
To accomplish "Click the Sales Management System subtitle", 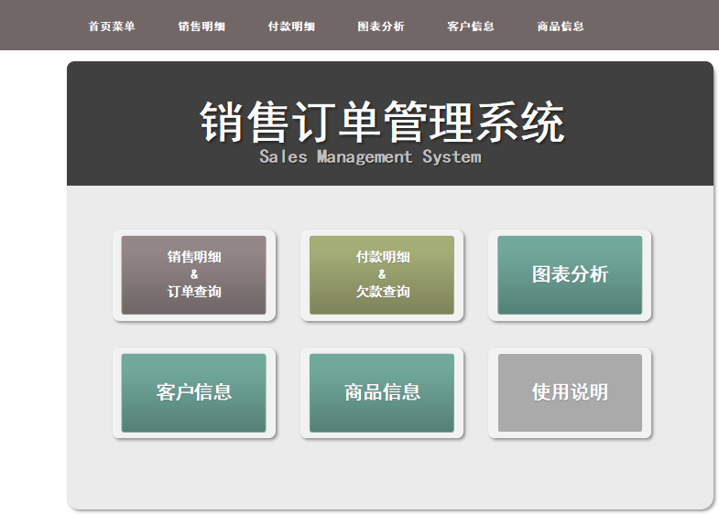I will pos(371,157).
